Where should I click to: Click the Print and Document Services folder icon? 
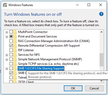tap(15, 36)
